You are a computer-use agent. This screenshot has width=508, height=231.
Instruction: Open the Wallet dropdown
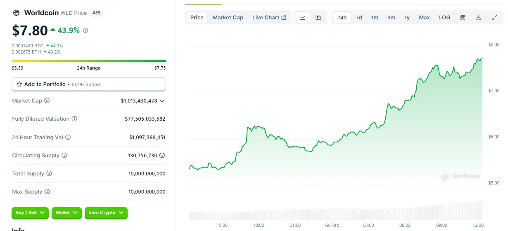66,212
